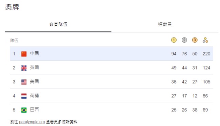Click the China flag icon

(24, 54)
